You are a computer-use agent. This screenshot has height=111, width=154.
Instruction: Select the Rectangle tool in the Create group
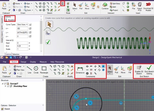[44, 70]
